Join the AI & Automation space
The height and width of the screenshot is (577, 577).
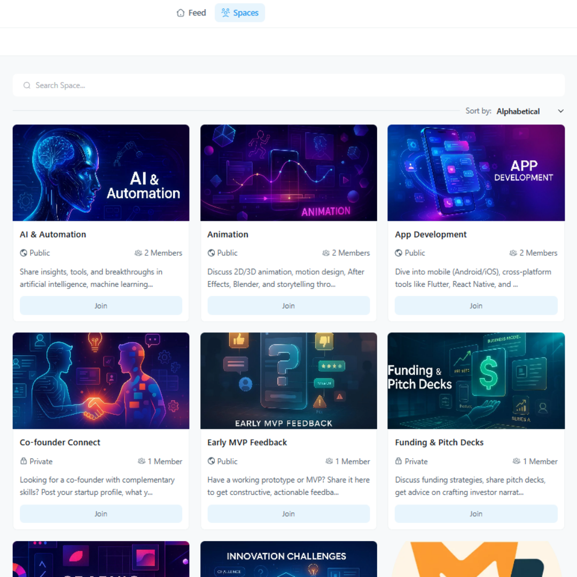(101, 306)
